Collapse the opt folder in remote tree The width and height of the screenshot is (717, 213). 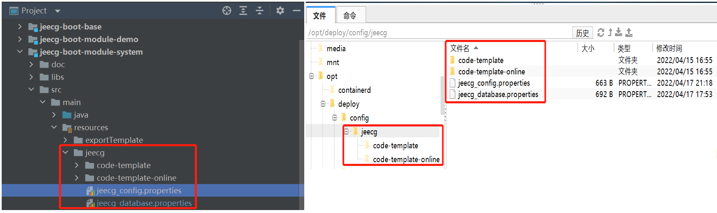coord(311,76)
